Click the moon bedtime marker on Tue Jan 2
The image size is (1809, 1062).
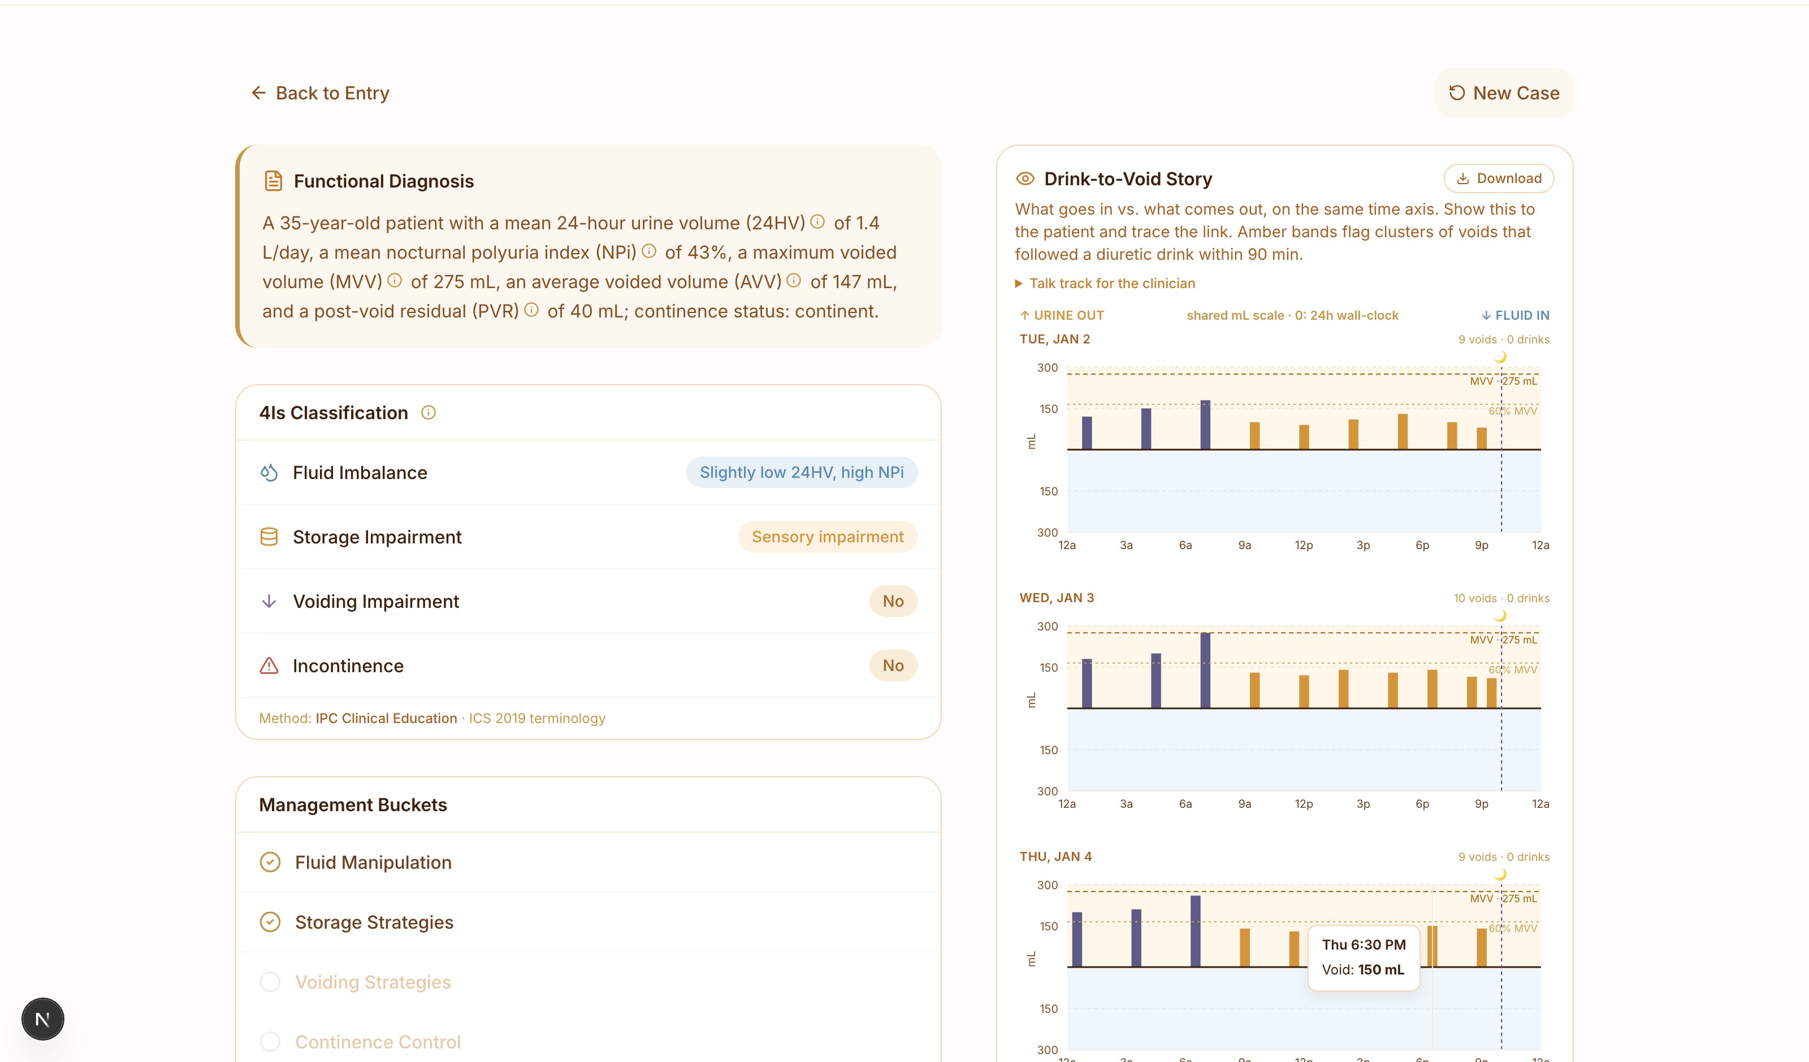pos(1500,356)
